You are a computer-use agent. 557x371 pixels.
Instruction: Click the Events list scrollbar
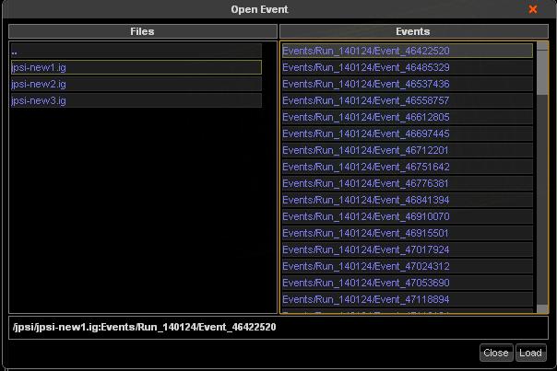(x=542, y=184)
